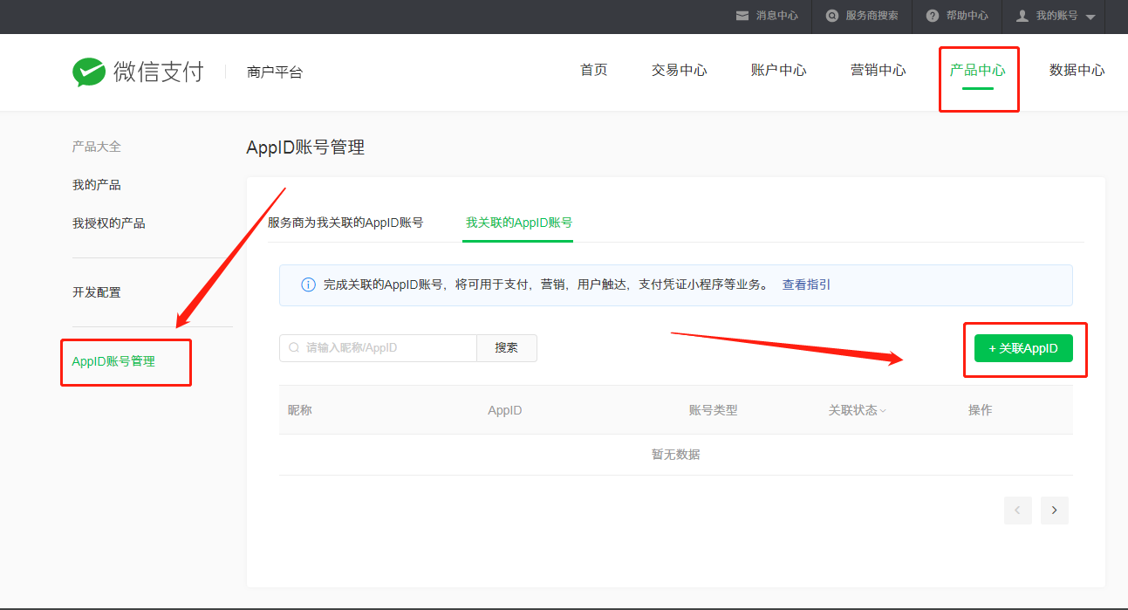Open 消息中心 in the top bar
The width and height of the screenshot is (1128, 610).
pos(777,16)
